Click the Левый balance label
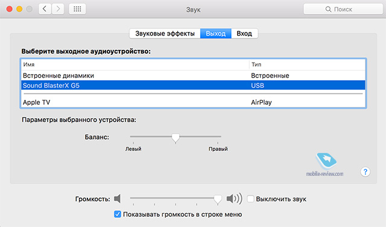 (133, 149)
